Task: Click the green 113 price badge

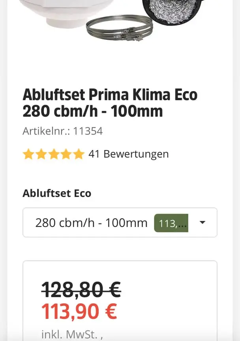Action: pyautogui.click(x=171, y=223)
